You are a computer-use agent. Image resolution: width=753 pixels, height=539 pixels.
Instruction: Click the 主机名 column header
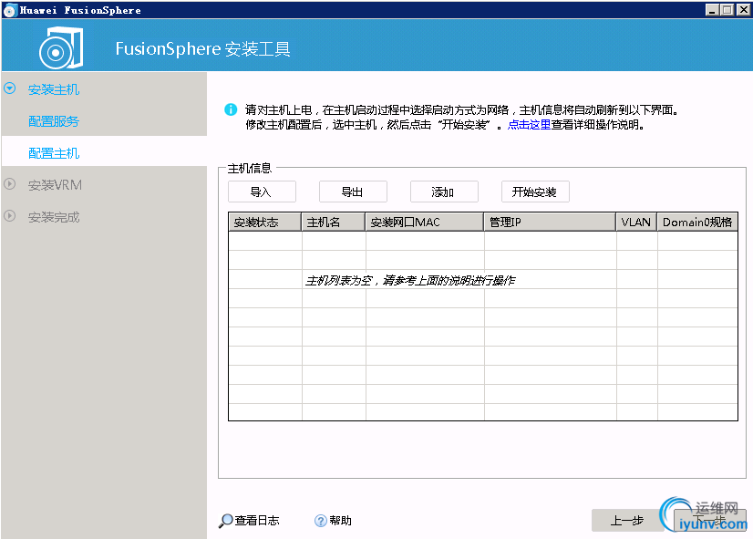point(334,222)
